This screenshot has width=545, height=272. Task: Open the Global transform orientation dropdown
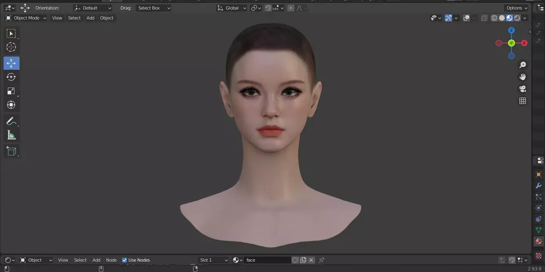pos(231,8)
